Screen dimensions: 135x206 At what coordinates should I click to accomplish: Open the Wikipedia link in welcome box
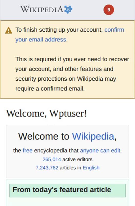tap(93, 136)
